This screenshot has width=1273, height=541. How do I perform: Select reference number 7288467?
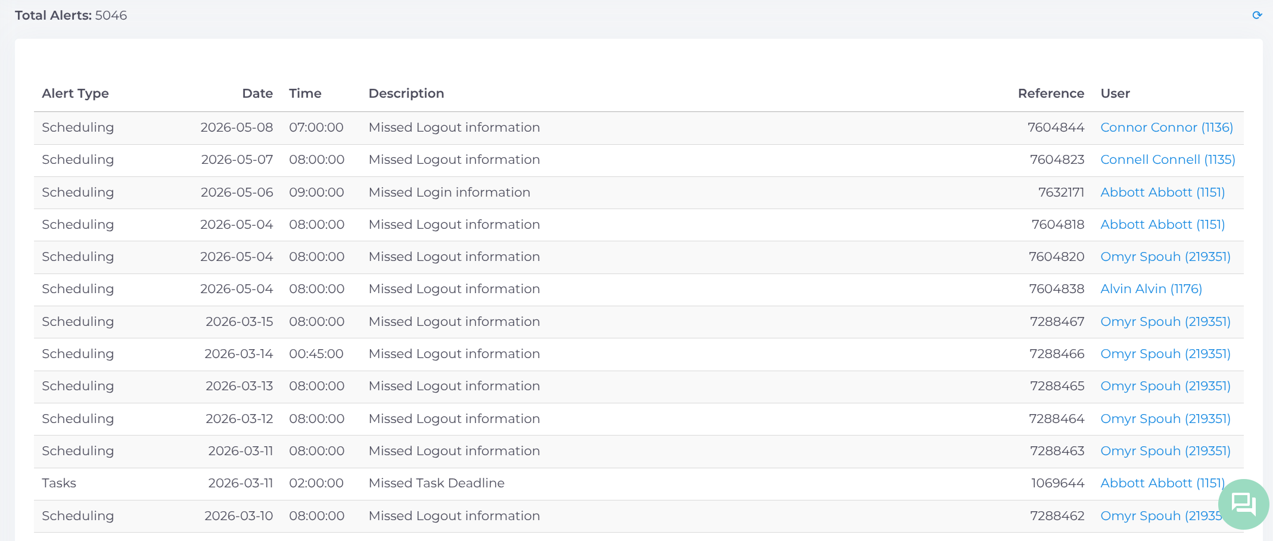click(1057, 322)
